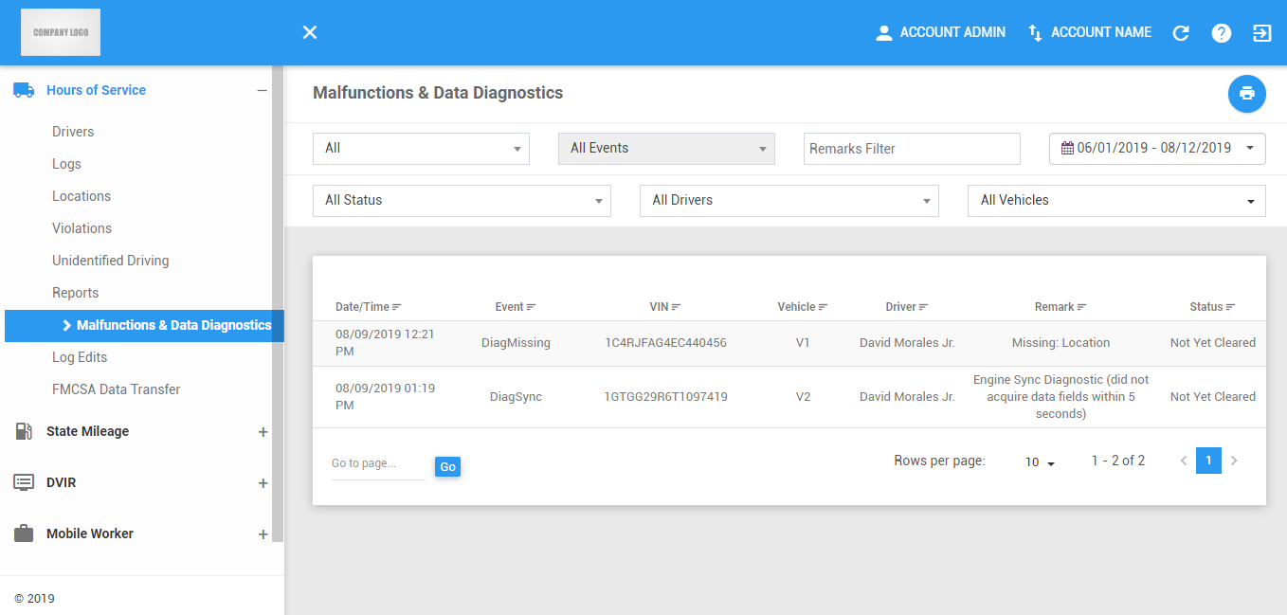Expand State Mileage section plus
This screenshot has width=1287, height=615.
click(x=263, y=432)
